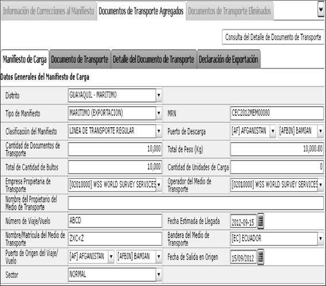Expand Empresa Propietaria de Transporte dropdown
This screenshot has height=286, width=326.
click(159, 185)
